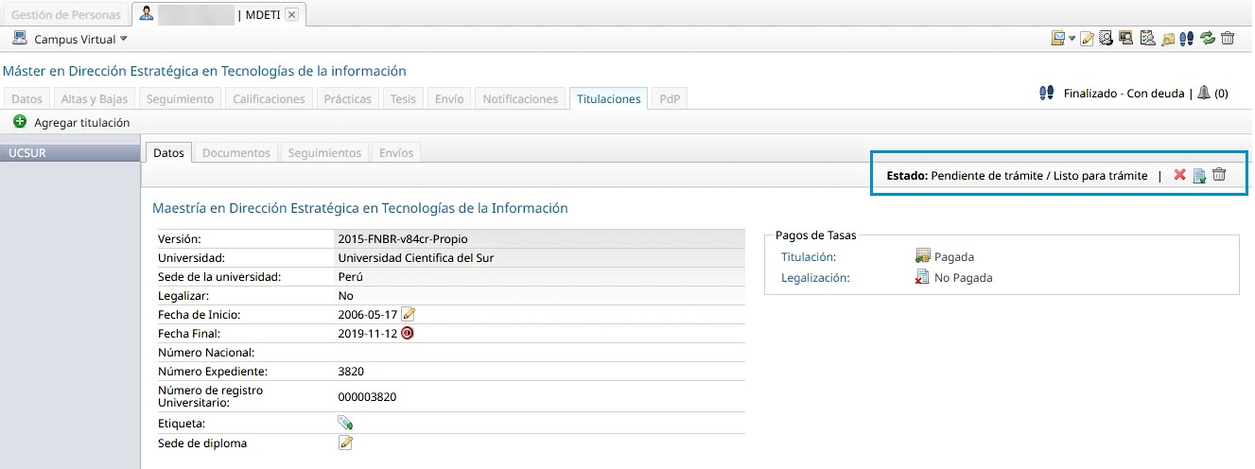The height and width of the screenshot is (469, 1255).
Task: Click the notepad with pencil toolbar icon
Action: [1088, 39]
